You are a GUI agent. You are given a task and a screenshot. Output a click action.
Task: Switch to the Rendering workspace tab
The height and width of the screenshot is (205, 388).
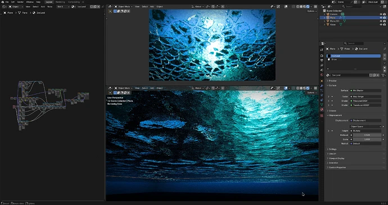pyautogui.click(x=60, y=2)
